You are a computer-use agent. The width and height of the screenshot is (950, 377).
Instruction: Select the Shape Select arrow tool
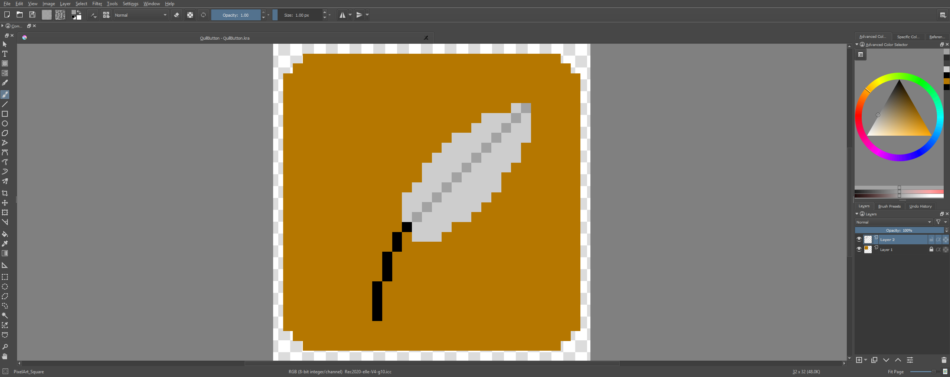[x=5, y=44]
